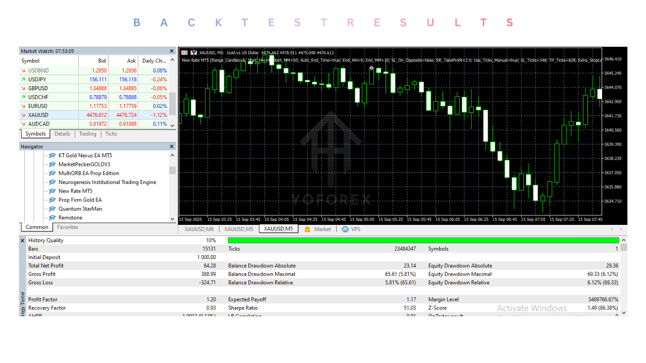
Task: Click the chart windows icon on the chart header
Action: tap(193, 52)
